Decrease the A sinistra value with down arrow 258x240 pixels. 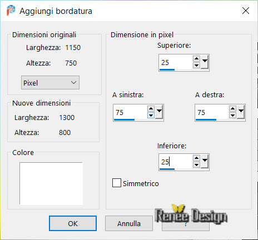coord(151,116)
